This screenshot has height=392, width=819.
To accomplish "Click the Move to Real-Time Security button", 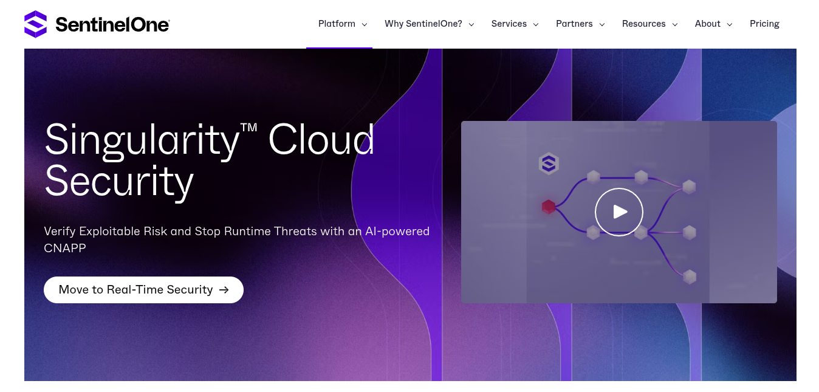I will (143, 290).
